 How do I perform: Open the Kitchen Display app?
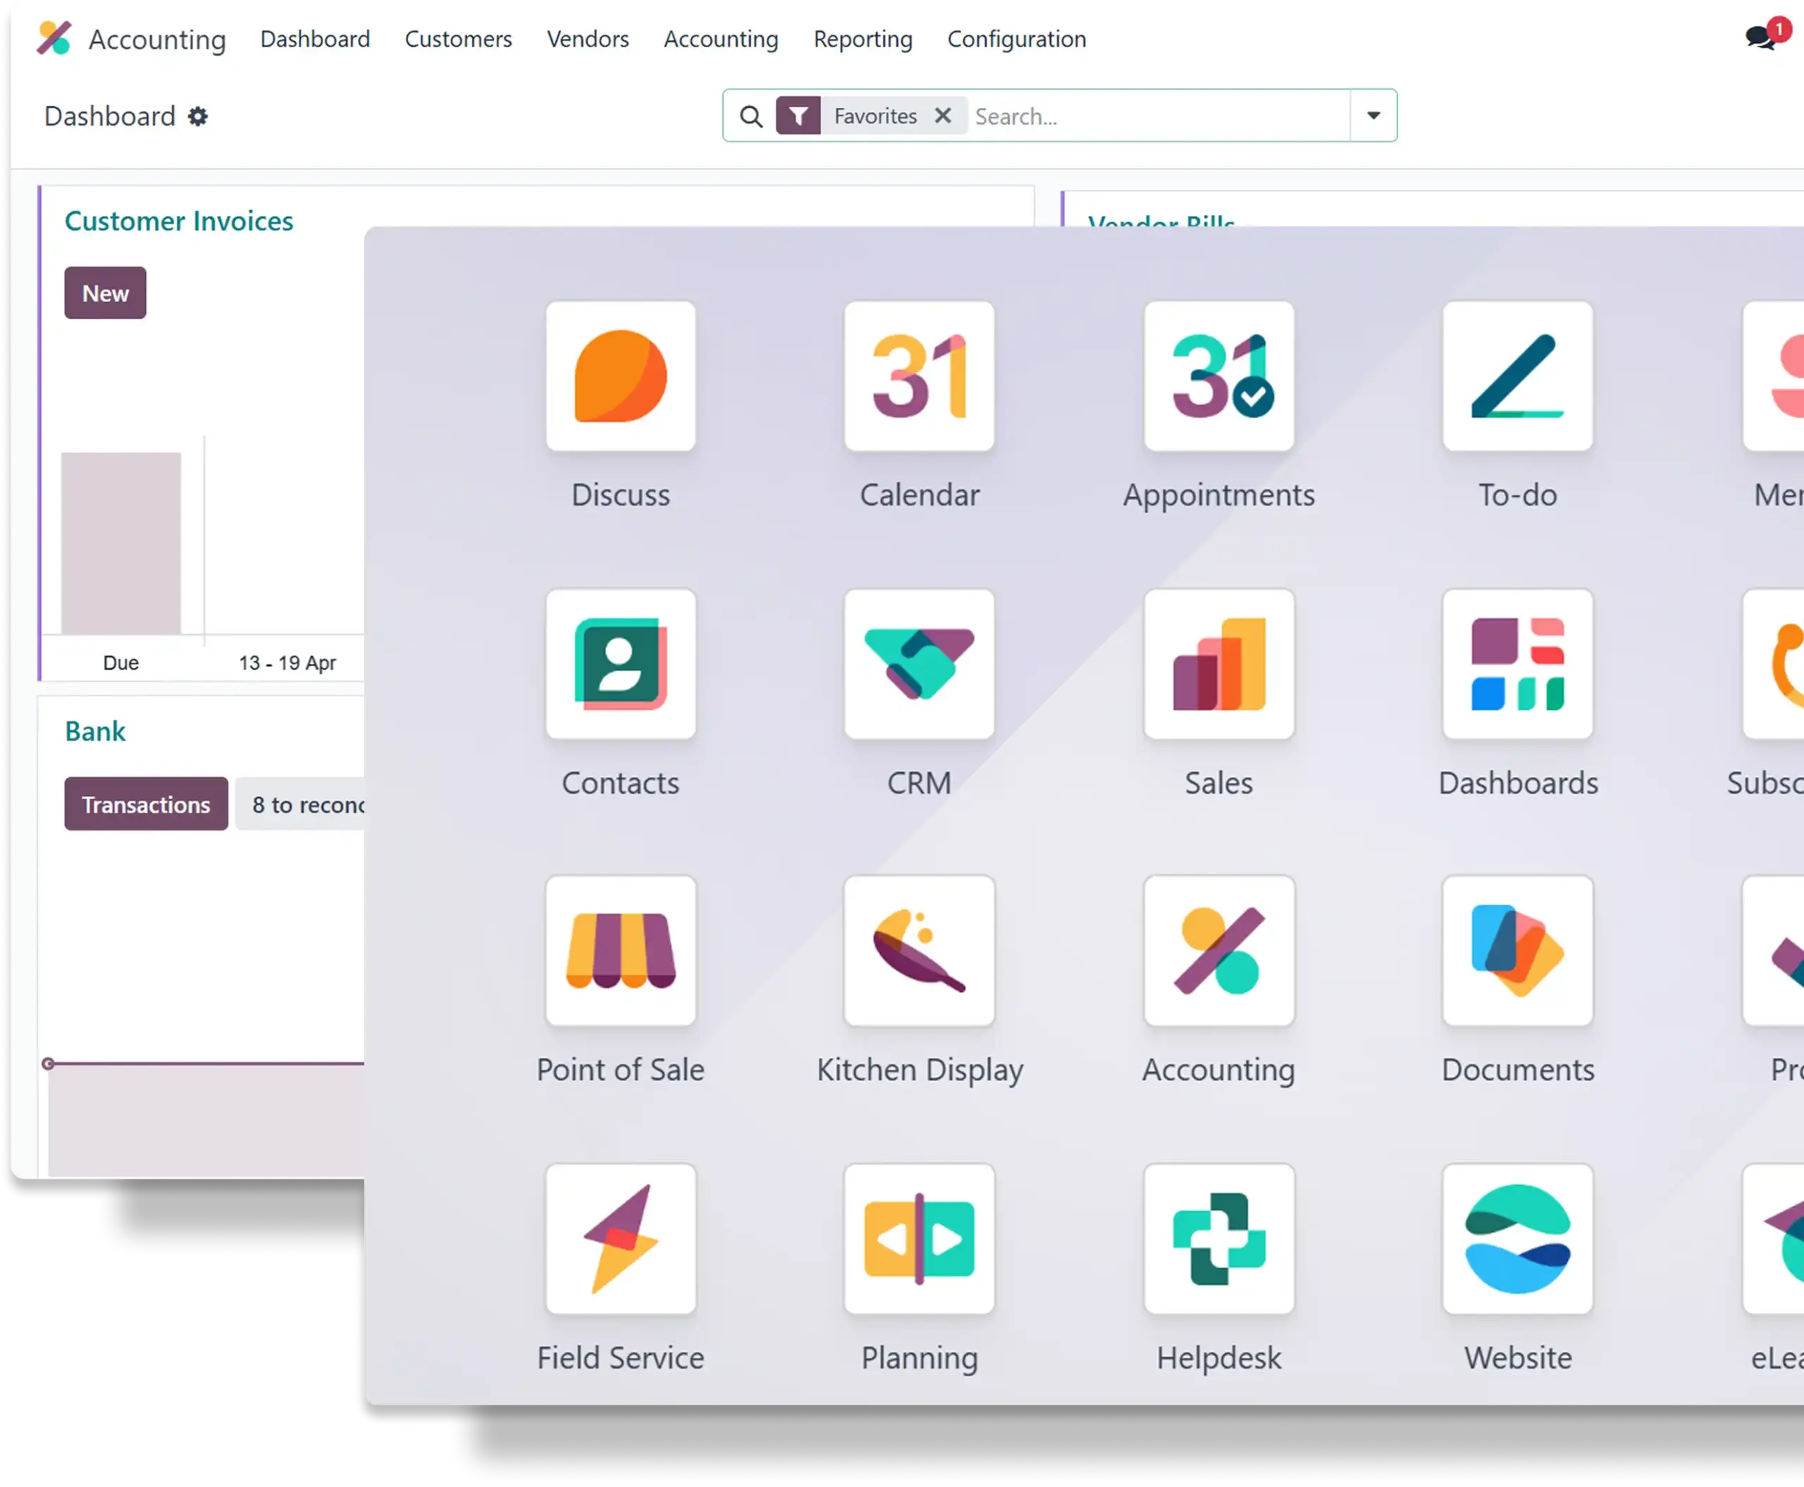[x=919, y=951]
